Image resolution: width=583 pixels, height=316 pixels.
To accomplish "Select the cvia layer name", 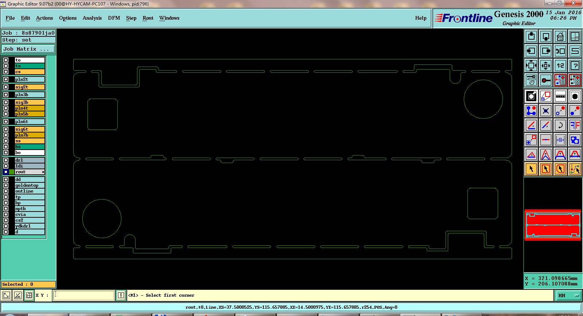I will pyautogui.click(x=30, y=214).
